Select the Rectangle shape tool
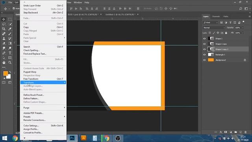The height and width of the screenshot is (142, 252). (x=10, y=58)
